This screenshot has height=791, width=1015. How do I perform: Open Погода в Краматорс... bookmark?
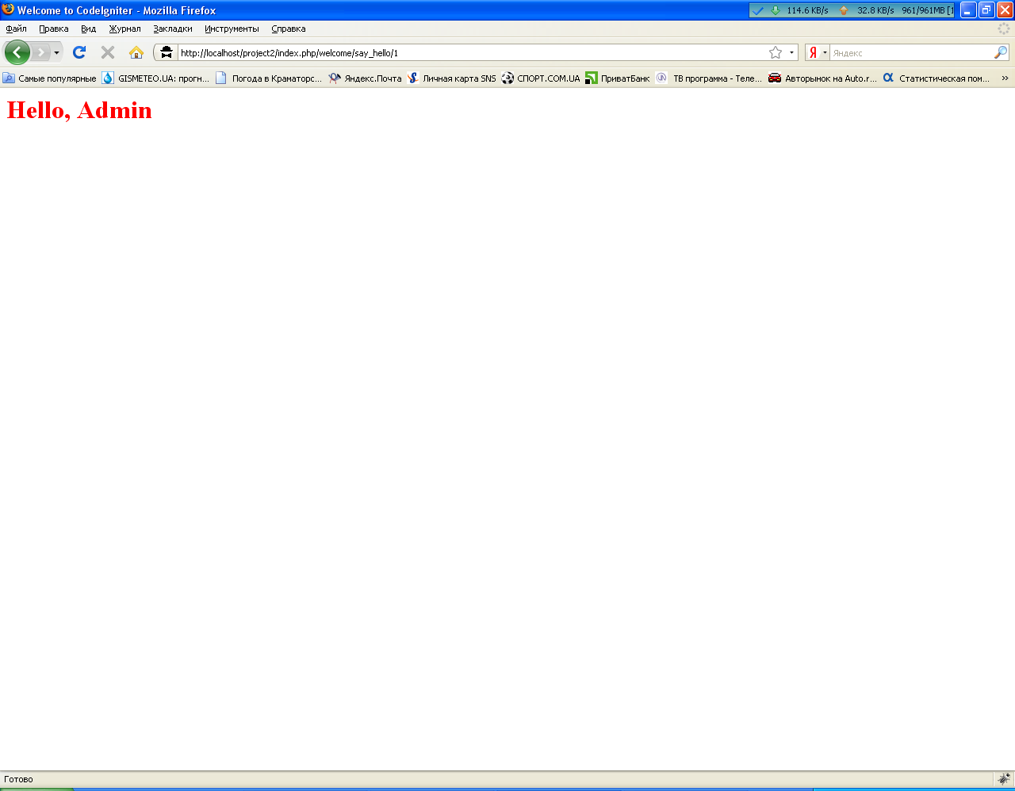point(270,78)
